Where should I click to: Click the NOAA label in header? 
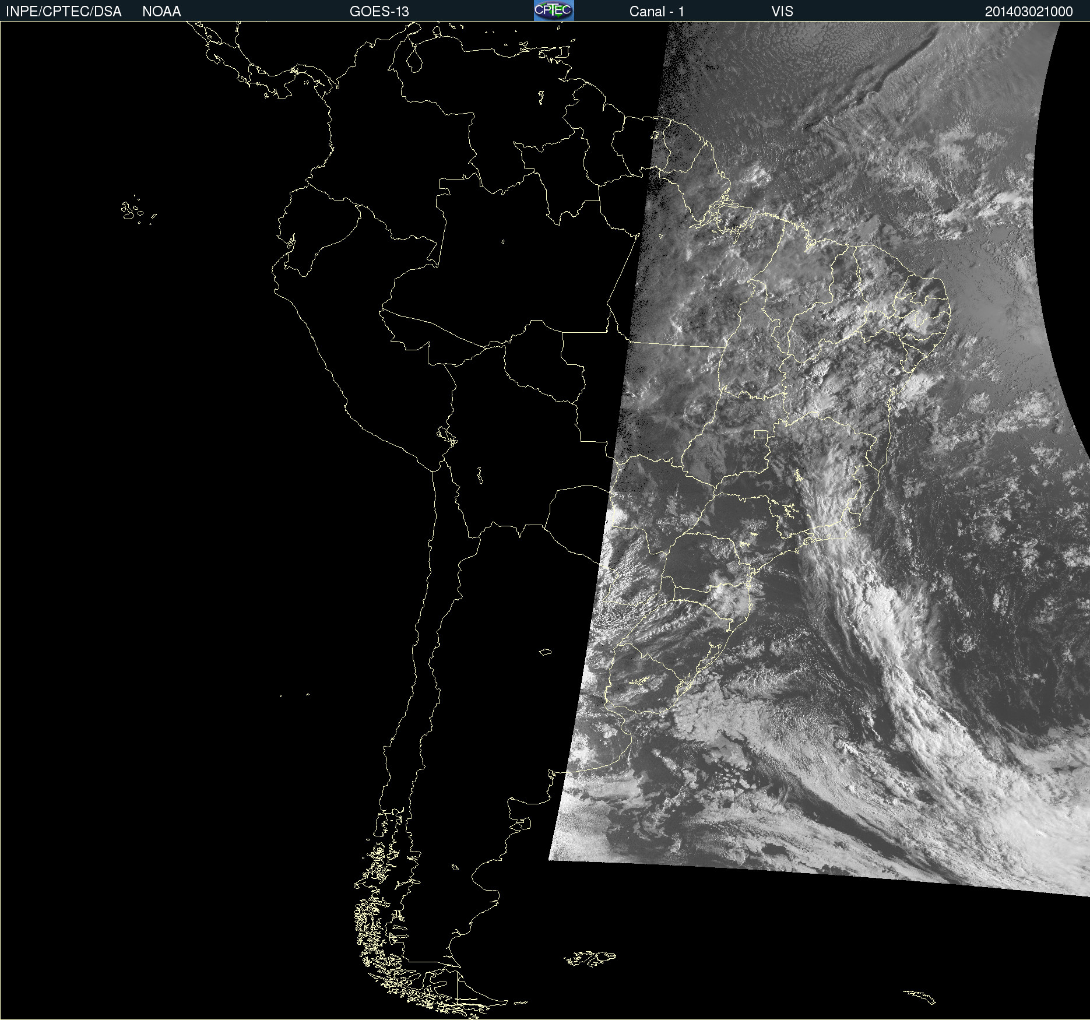(161, 12)
